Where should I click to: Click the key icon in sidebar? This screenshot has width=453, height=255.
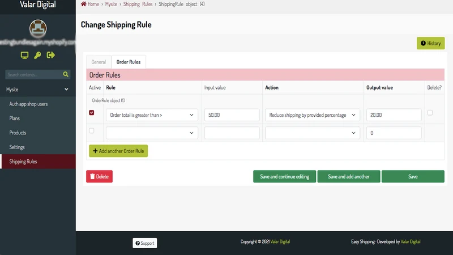point(37,55)
